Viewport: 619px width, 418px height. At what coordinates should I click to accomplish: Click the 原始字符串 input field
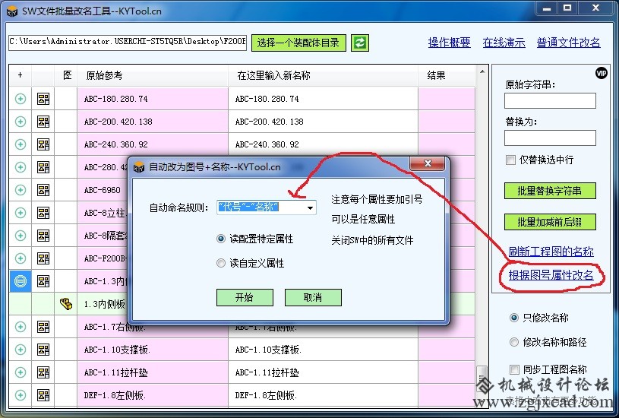550,101
